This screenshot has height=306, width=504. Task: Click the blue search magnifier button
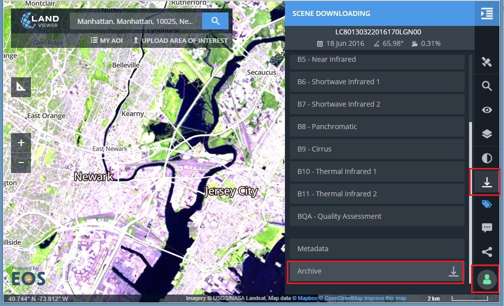click(x=216, y=21)
